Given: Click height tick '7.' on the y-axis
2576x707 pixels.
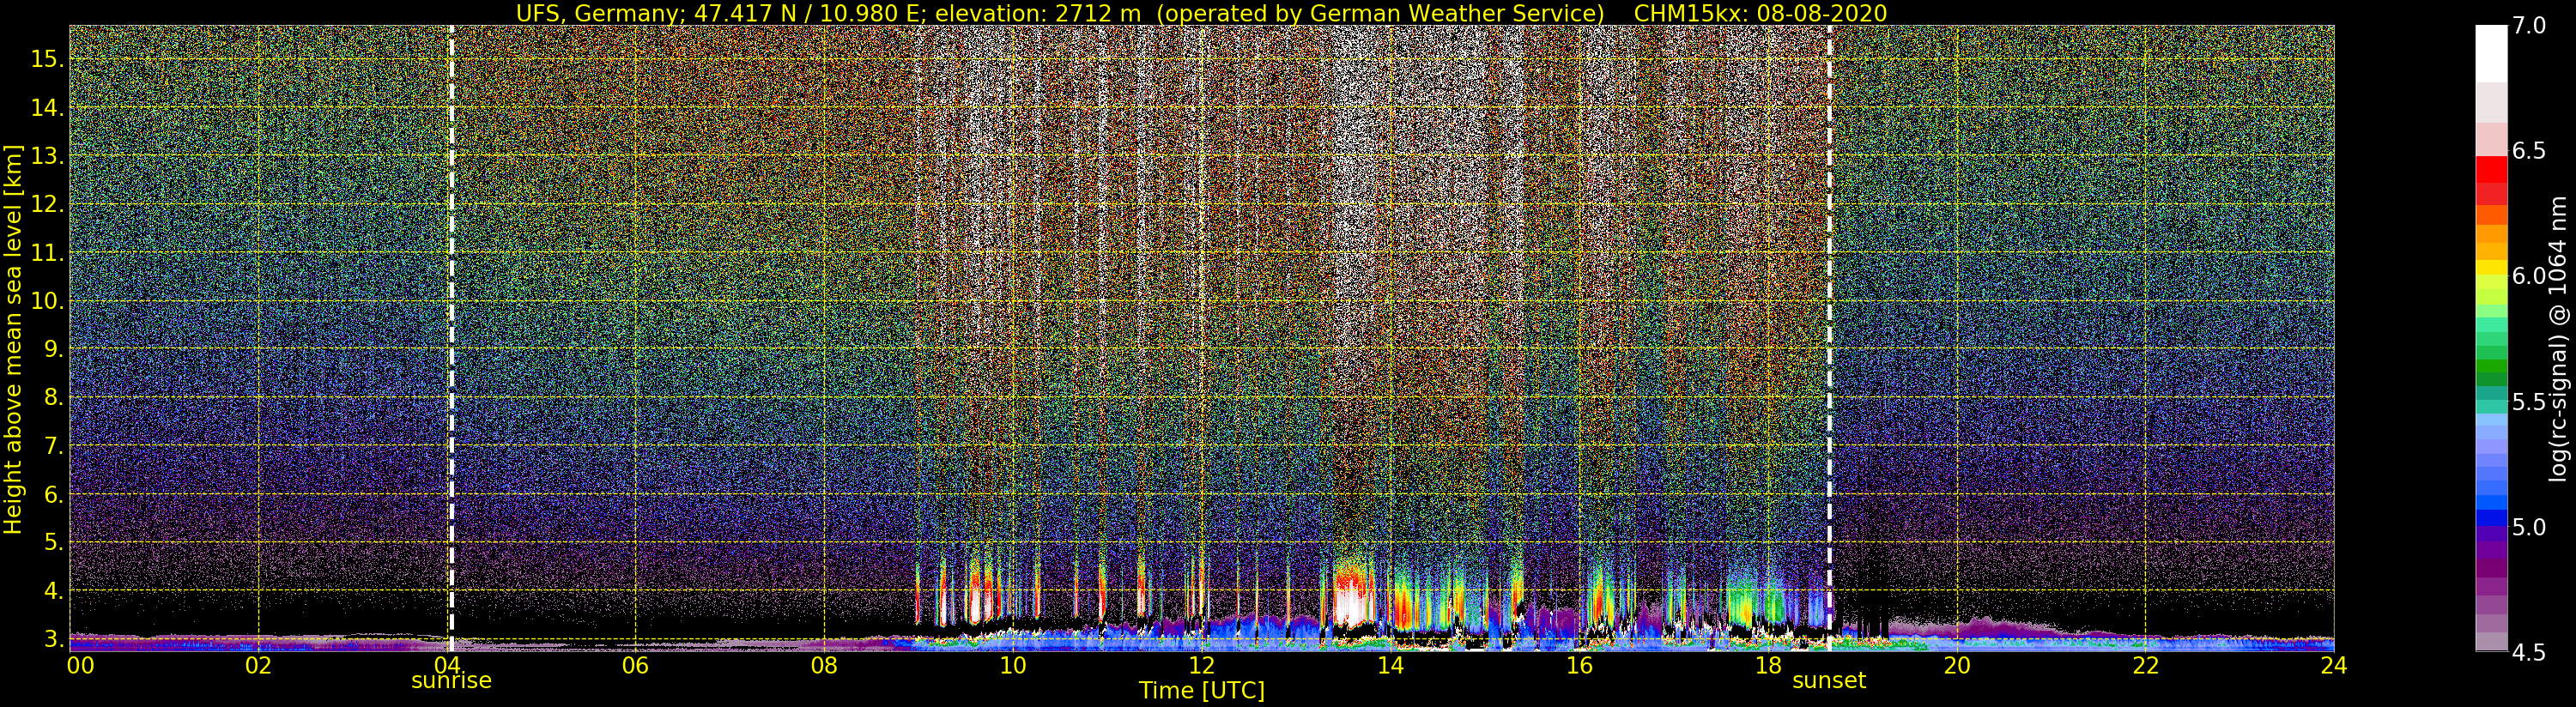Looking at the screenshot, I should tap(53, 446).
